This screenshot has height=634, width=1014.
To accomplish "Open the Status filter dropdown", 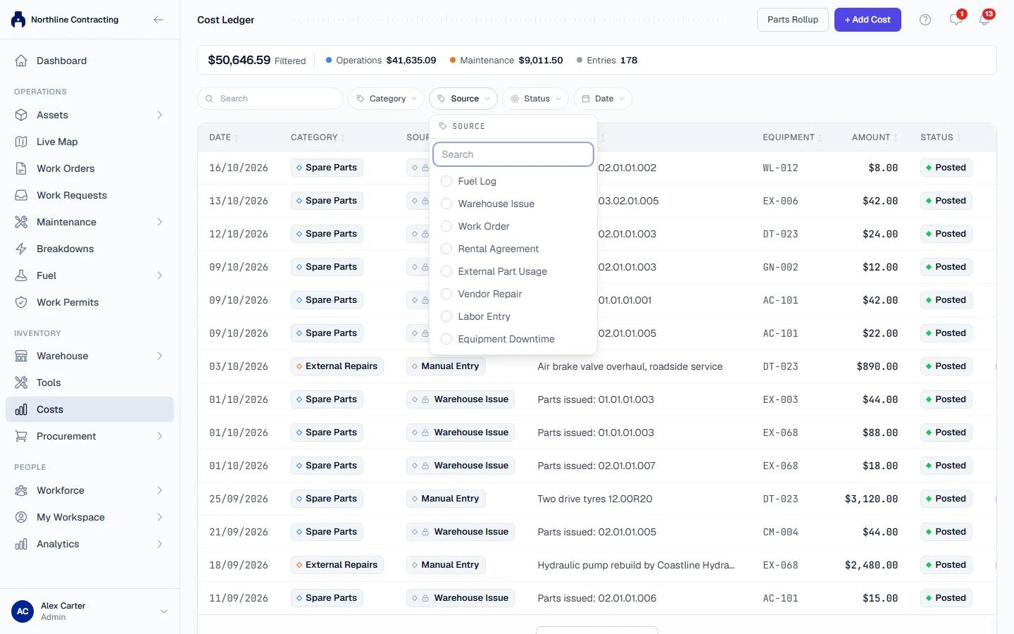I will (536, 99).
